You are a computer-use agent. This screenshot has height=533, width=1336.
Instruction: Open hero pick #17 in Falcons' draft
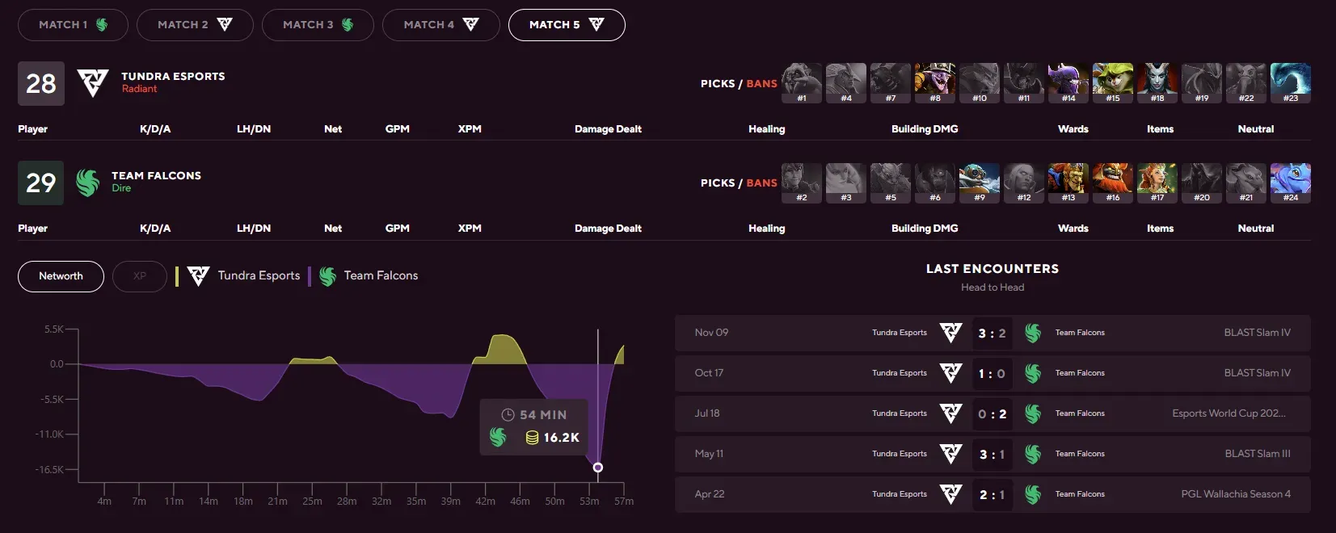coord(1157,182)
